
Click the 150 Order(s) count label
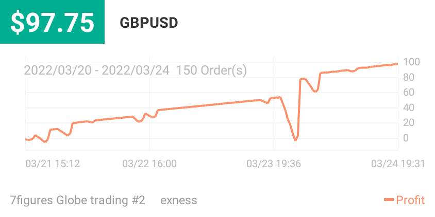coord(211,70)
